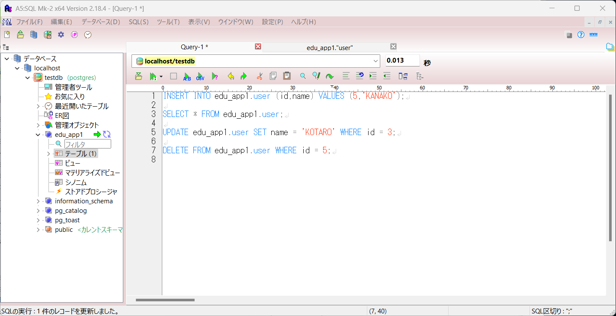Click the load SQL file icon in query toolbar

138,76
